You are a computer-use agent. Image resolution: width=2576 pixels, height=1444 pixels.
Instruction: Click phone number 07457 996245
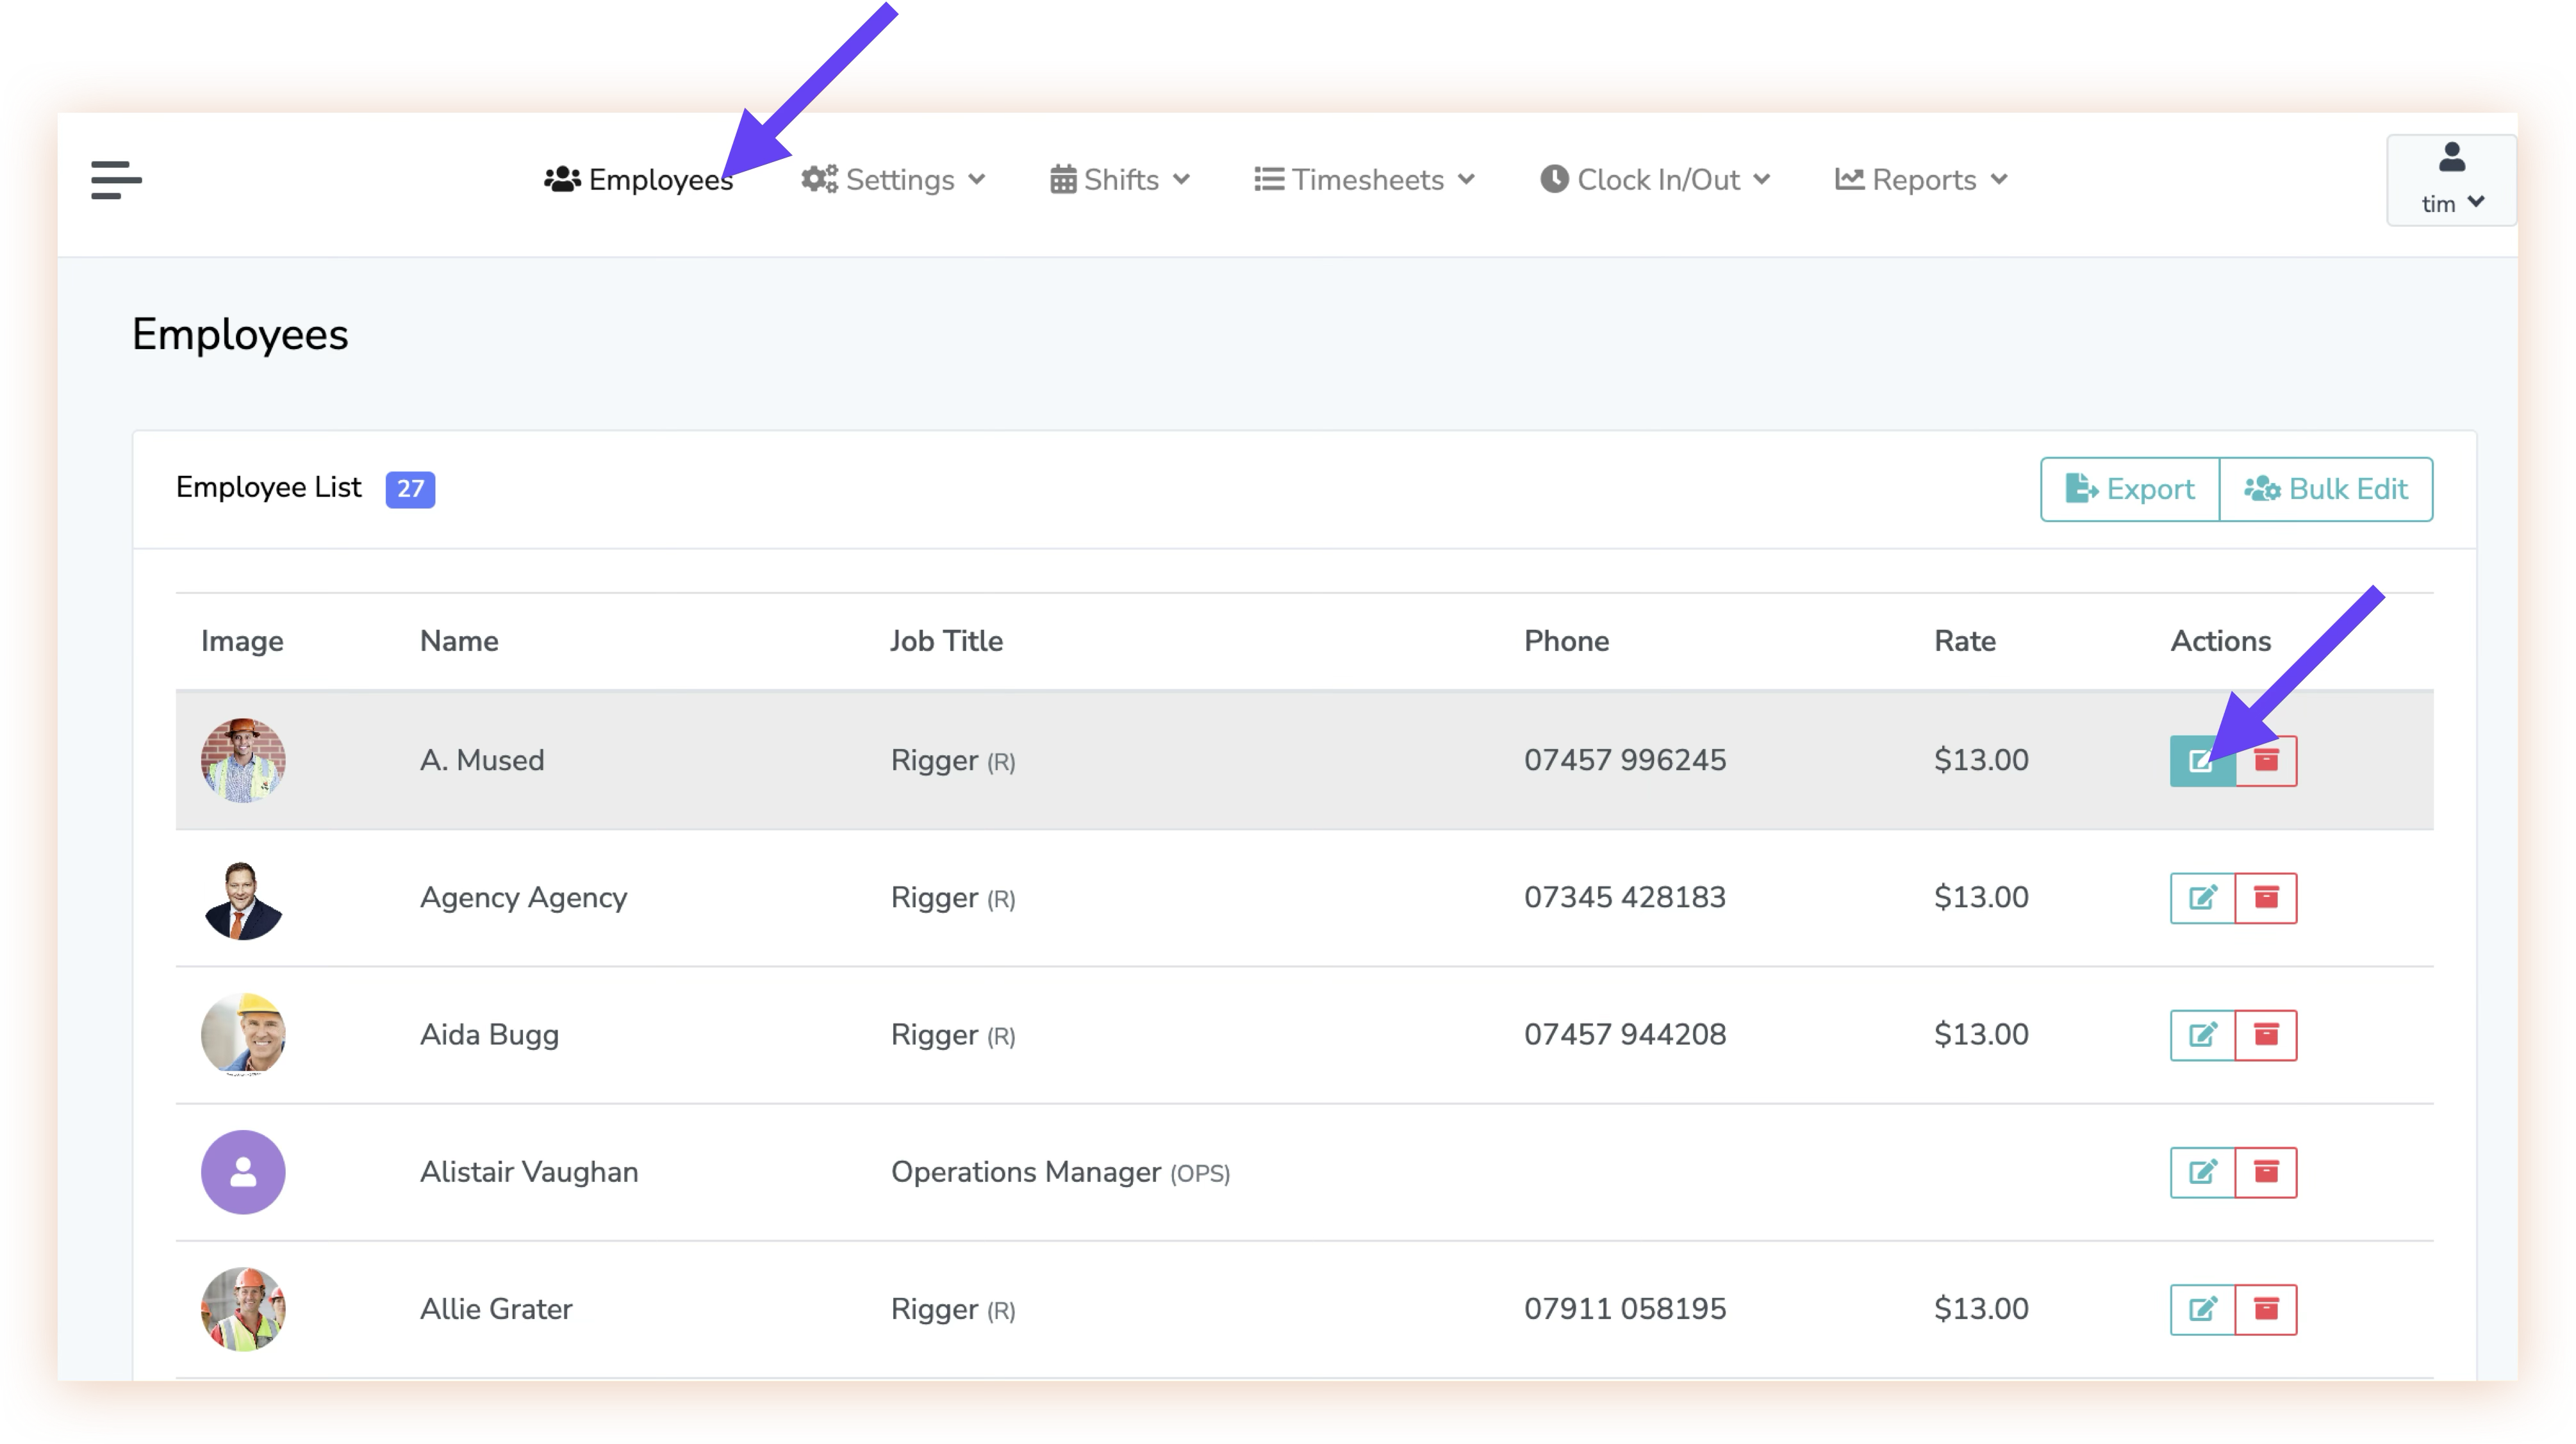coord(1625,760)
